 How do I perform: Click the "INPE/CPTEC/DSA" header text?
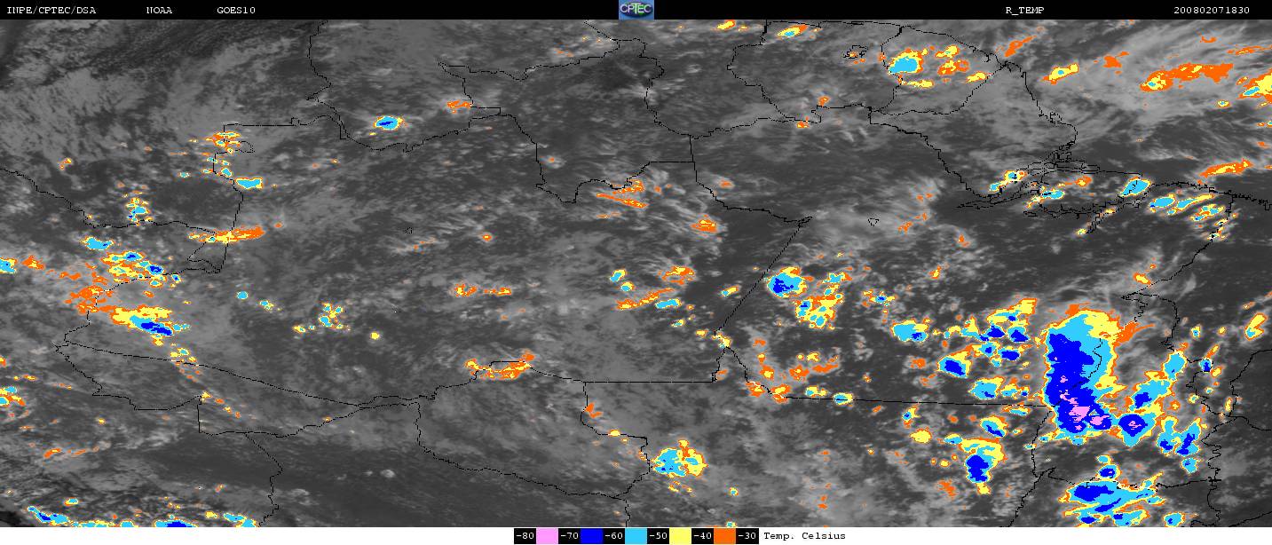(x=51, y=10)
